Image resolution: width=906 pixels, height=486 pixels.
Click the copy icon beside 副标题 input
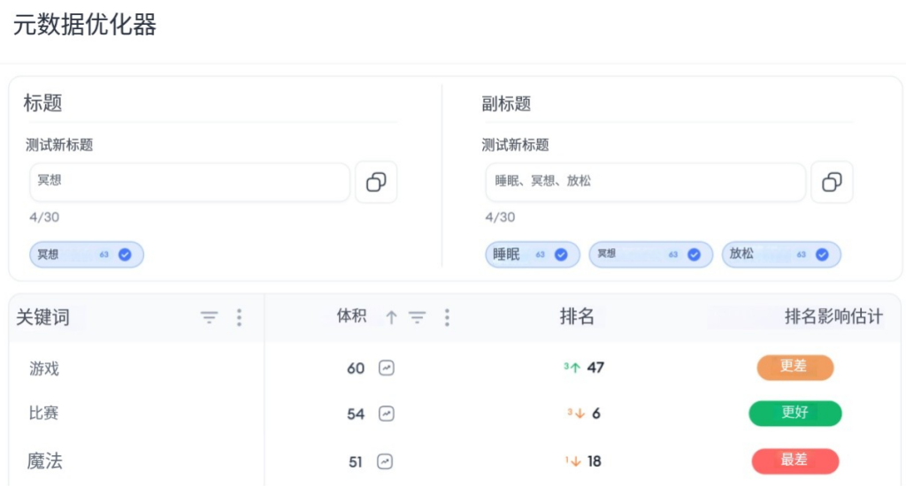(832, 183)
